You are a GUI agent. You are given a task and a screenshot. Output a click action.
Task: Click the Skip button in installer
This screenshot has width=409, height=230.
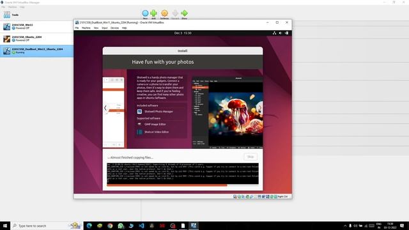click(251, 157)
